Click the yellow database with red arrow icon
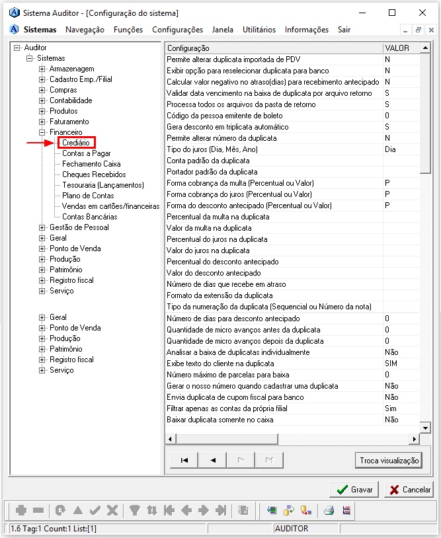Viewport: 441px width, 538px height. point(305,510)
